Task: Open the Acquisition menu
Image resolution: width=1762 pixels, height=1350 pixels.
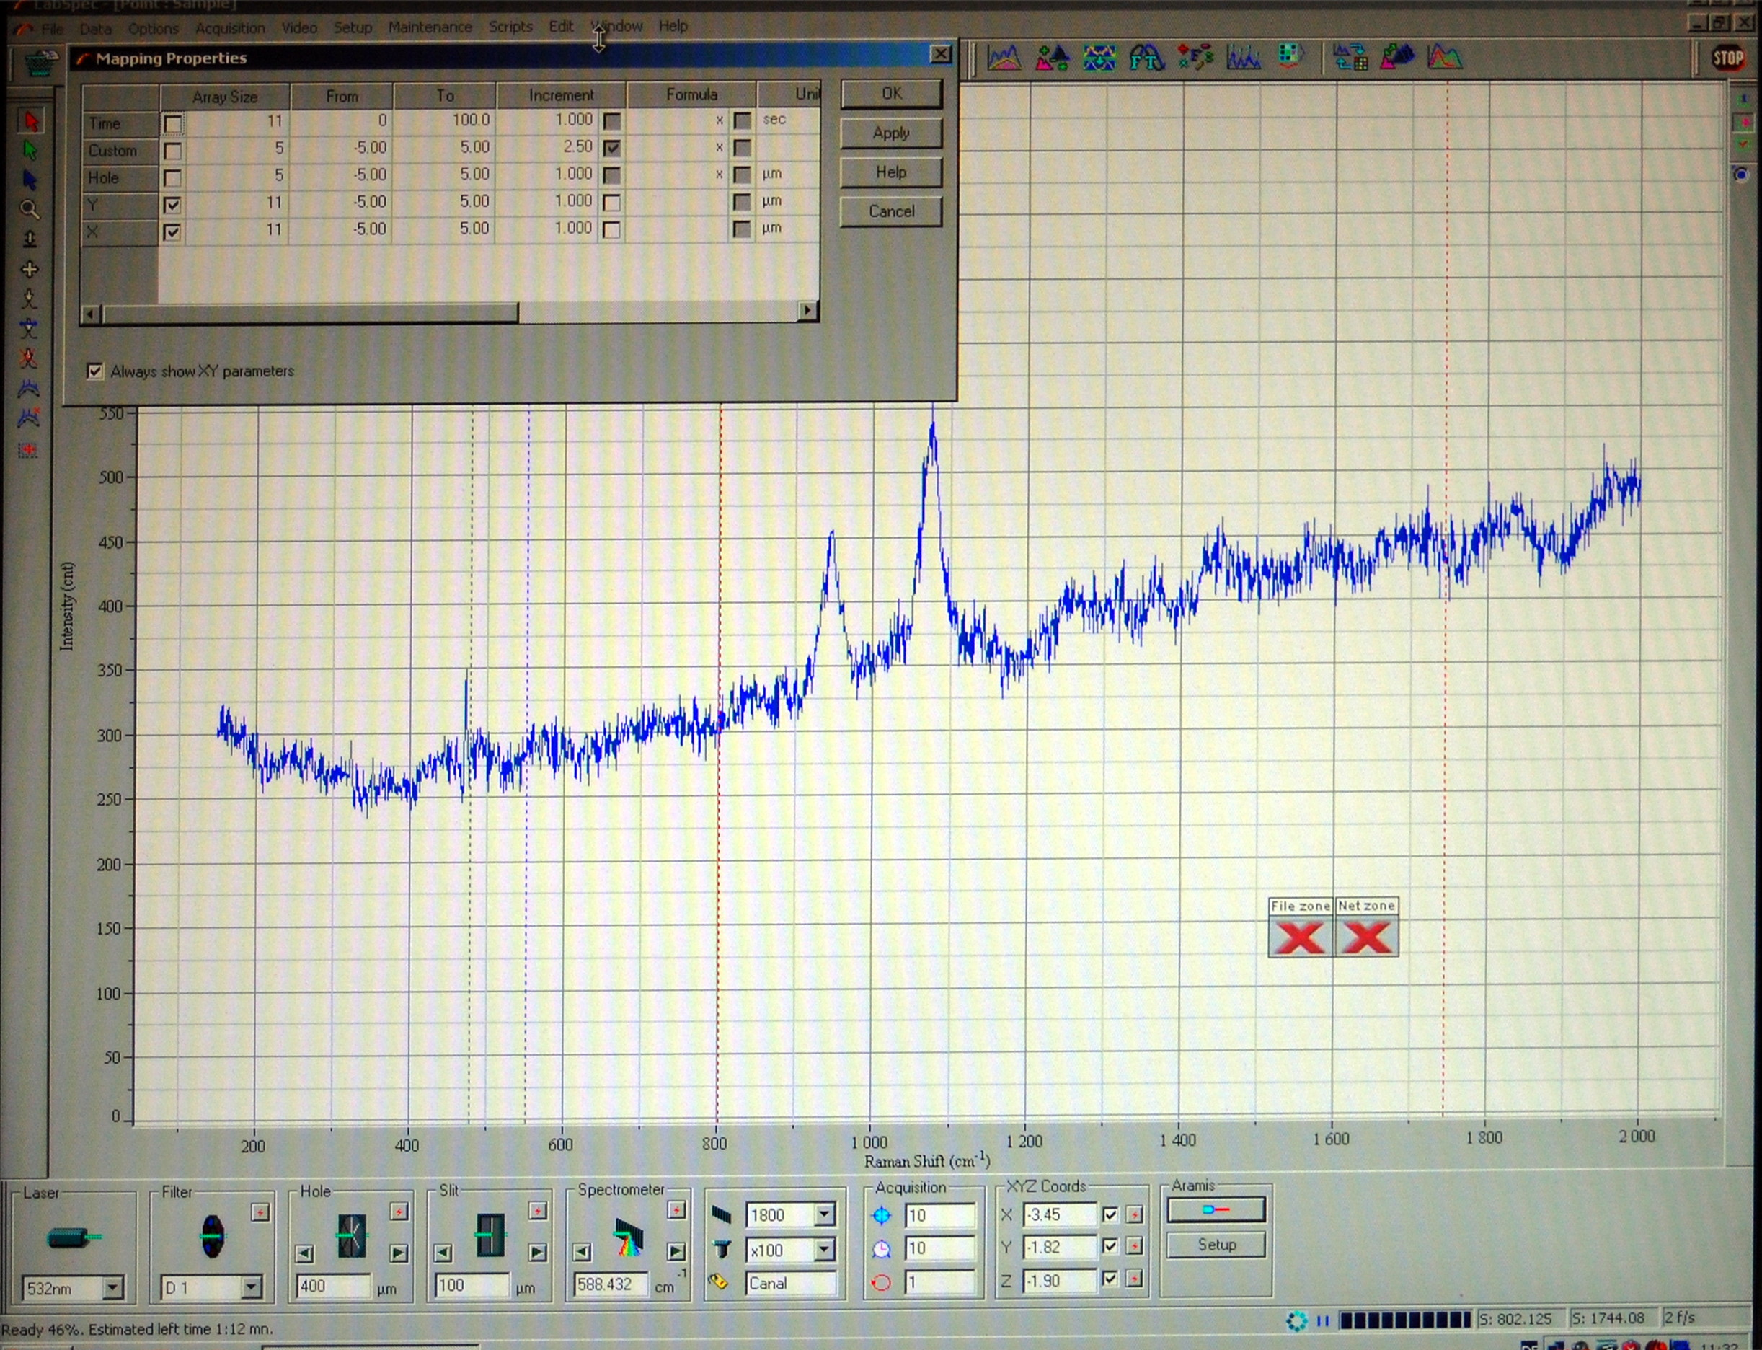Action: pos(230,28)
